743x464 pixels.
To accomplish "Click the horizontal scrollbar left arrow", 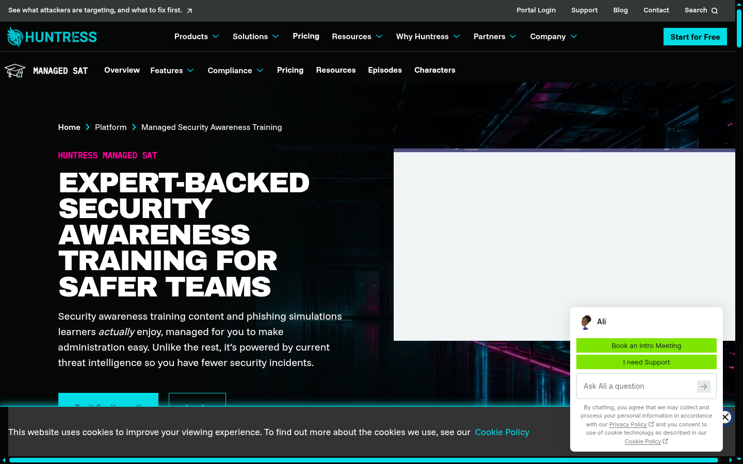I will click(x=4, y=460).
